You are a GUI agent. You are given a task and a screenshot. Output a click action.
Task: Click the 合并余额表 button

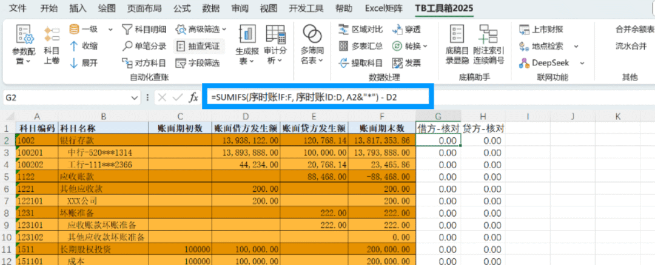pyautogui.click(x=634, y=29)
